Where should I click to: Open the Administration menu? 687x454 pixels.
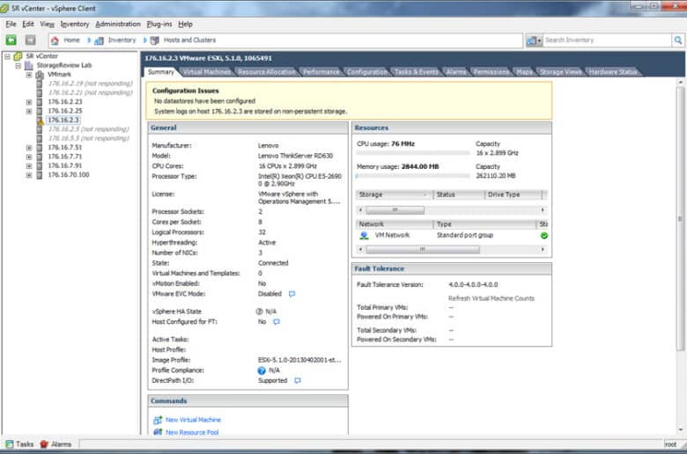[x=118, y=24]
